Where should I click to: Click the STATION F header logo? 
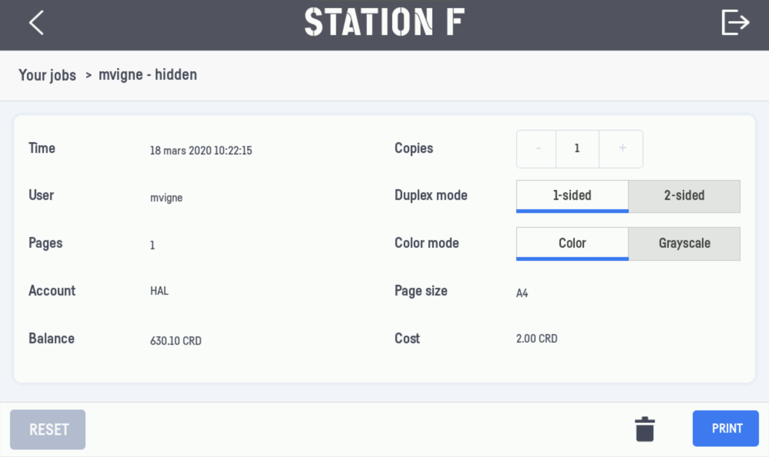point(384,22)
